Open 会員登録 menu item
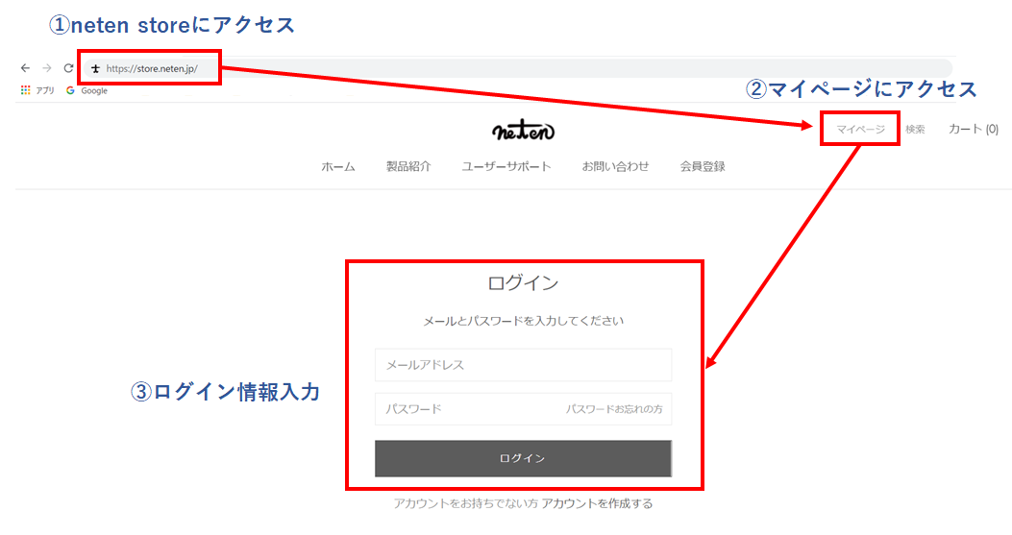Screen dimensions: 1012x535 tap(703, 166)
